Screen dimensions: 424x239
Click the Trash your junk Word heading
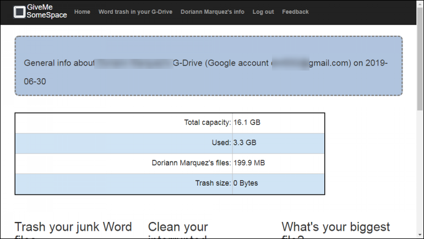[73, 227]
